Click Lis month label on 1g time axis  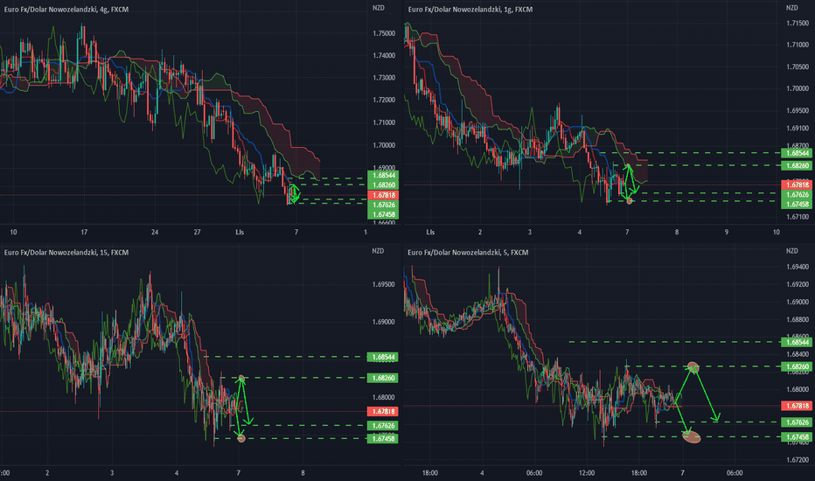(x=430, y=233)
